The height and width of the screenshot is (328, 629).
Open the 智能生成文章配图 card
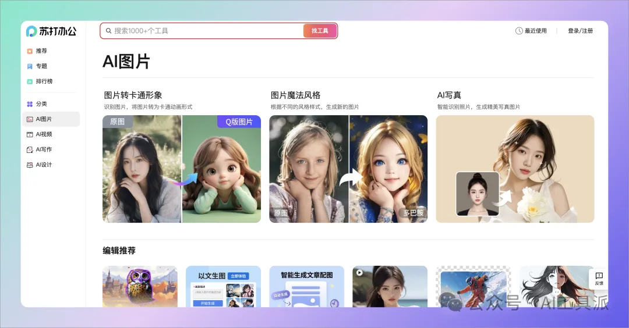[306, 286]
